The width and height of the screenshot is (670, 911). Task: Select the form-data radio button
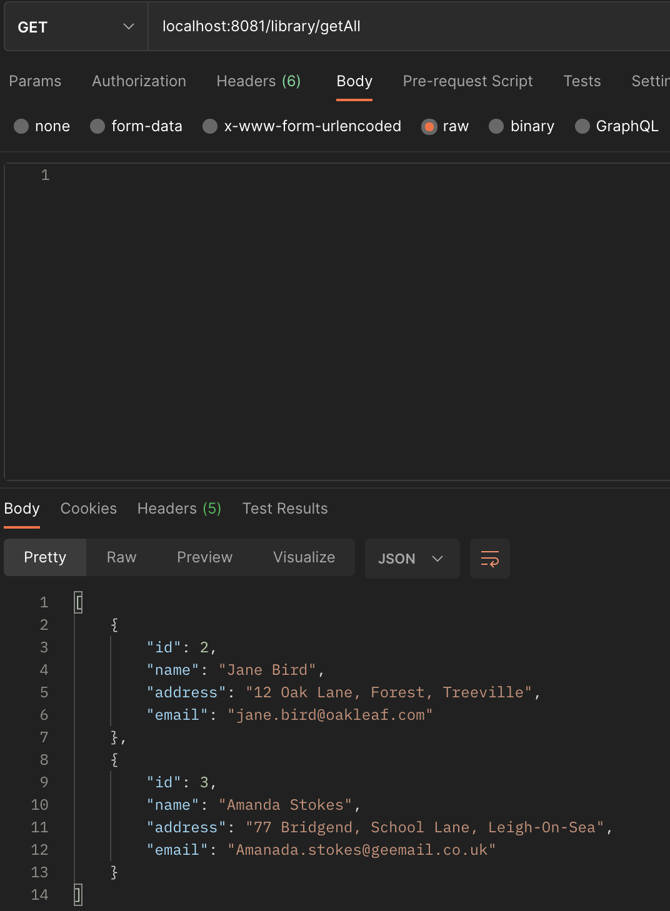pos(97,126)
